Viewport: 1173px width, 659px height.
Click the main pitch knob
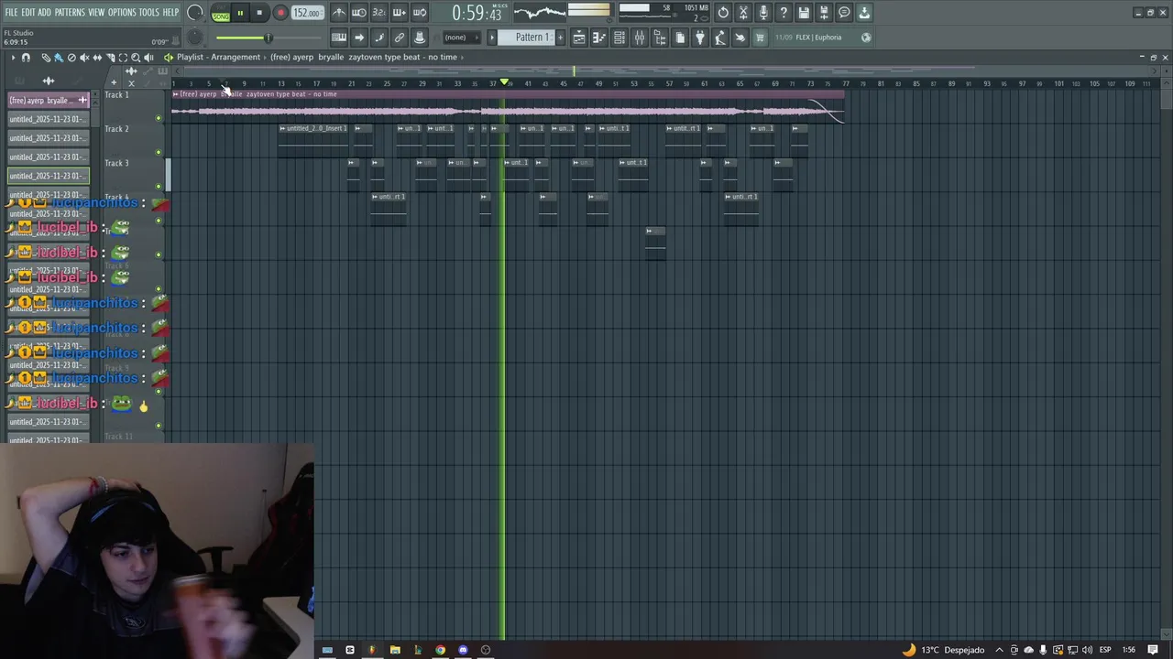pyautogui.click(x=194, y=38)
